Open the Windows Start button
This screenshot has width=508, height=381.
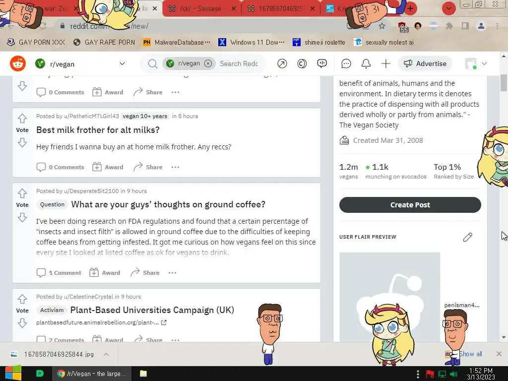pyautogui.click(x=12, y=374)
